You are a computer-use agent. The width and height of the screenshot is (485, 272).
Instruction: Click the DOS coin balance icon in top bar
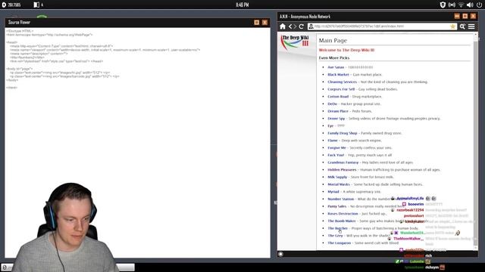(4, 5)
